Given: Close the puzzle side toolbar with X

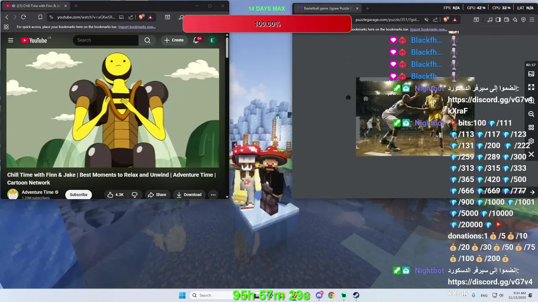Looking at the screenshot, I should (531, 154).
